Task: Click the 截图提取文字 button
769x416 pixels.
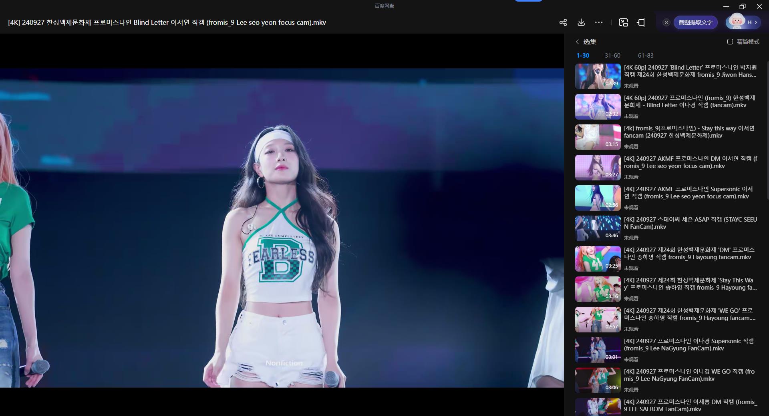Action: [x=695, y=22]
